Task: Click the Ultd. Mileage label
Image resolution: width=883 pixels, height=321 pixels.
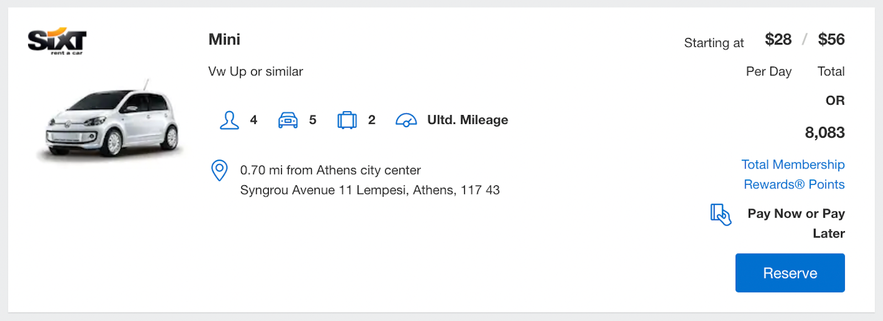Action: point(467,120)
